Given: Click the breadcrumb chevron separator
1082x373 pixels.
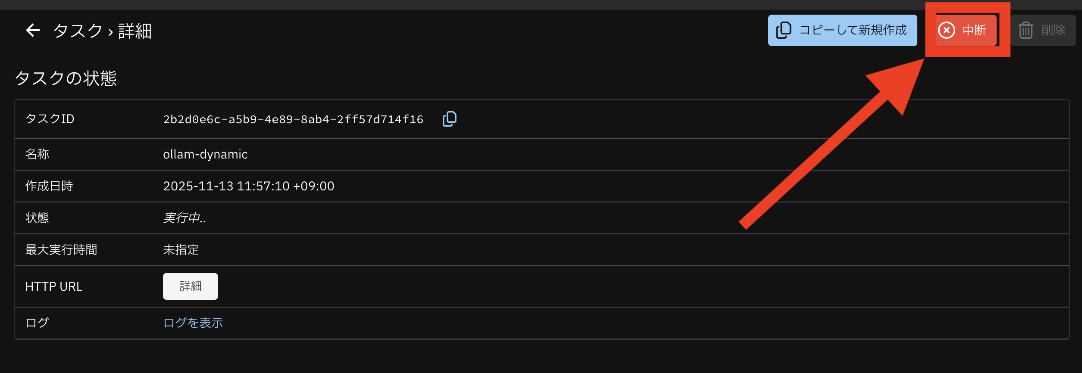Looking at the screenshot, I should click(110, 32).
